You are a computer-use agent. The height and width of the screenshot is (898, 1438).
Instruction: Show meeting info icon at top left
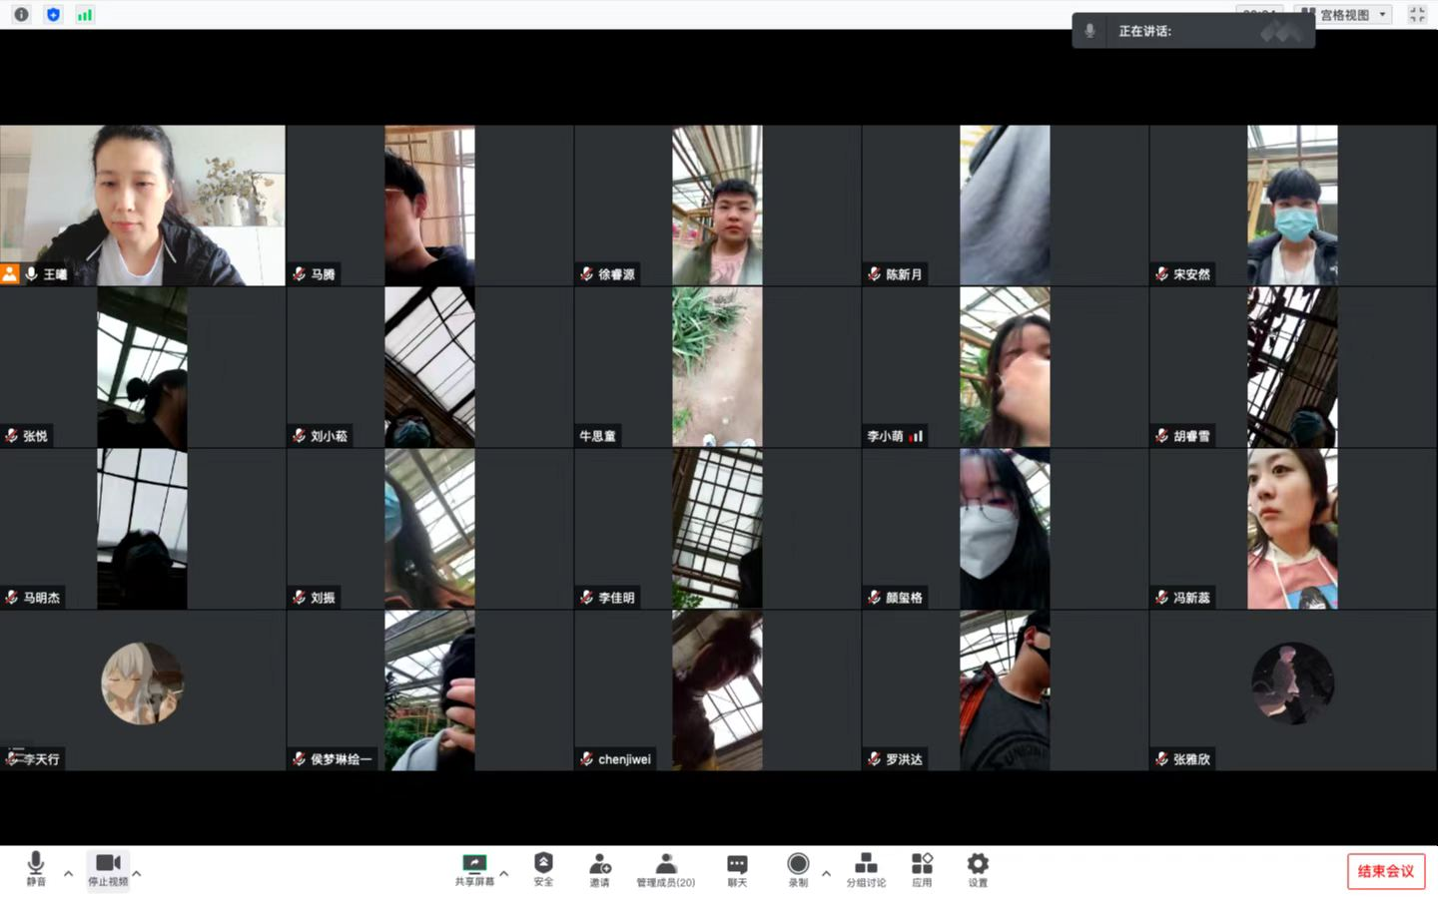coord(21,14)
